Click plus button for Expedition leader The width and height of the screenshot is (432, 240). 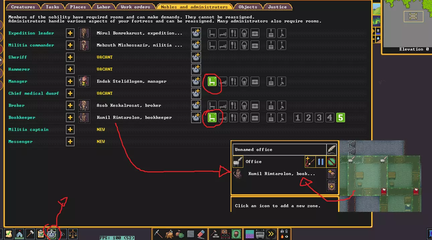coord(70,33)
